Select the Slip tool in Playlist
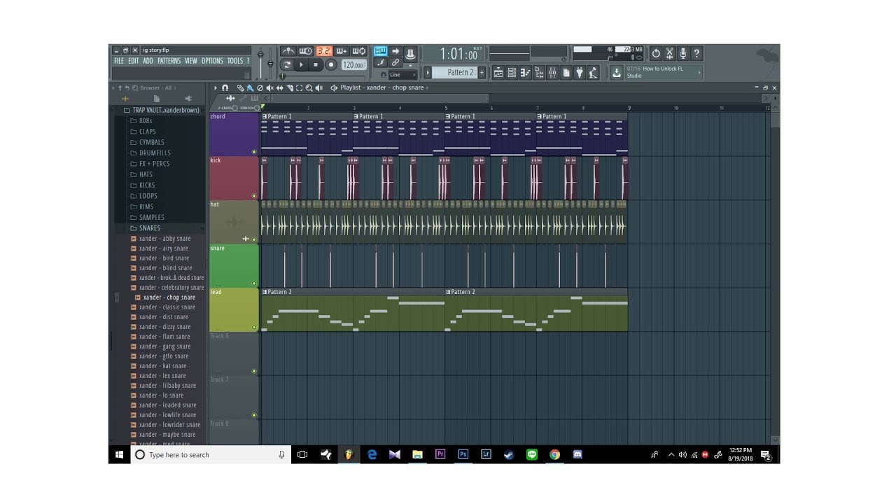Image resolution: width=896 pixels, height=504 pixels. point(279,87)
